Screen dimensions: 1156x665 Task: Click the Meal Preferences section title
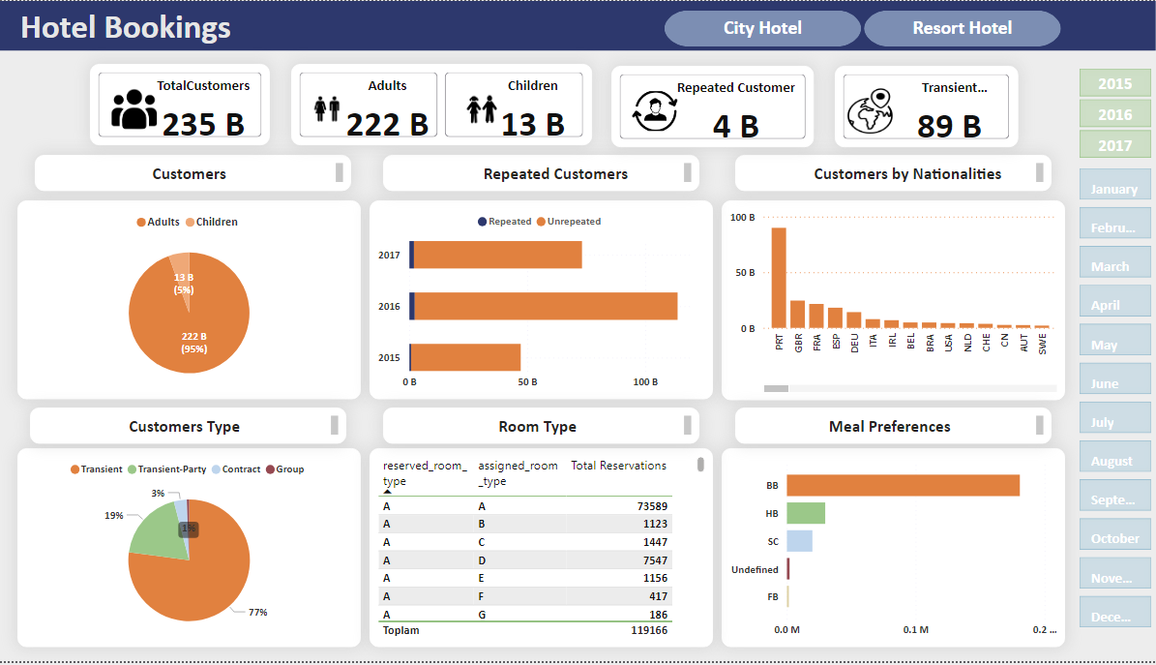890,427
